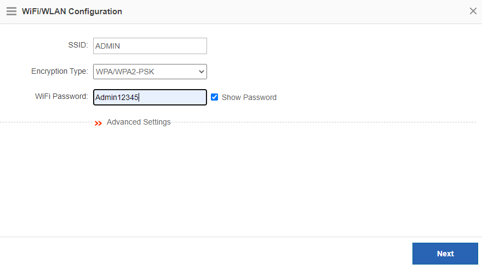
Task: Click the Show Password label text
Action: tap(249, 97)
